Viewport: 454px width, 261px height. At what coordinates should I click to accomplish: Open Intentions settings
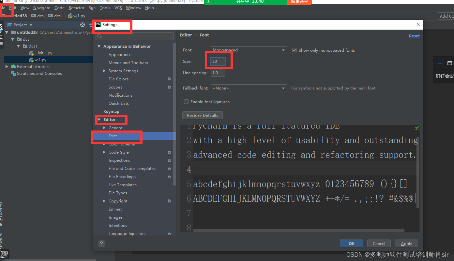[x=118, y=226]
